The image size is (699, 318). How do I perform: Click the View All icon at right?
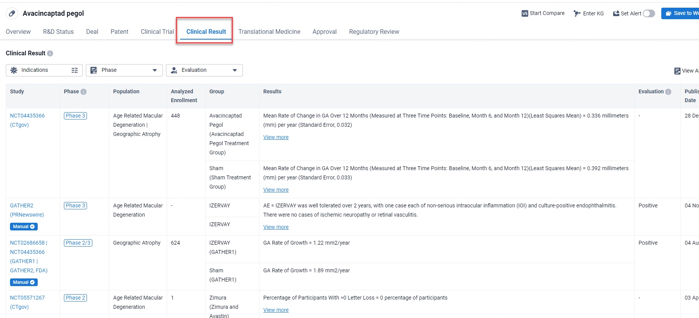pyautogui.click(x=677, y=71)
